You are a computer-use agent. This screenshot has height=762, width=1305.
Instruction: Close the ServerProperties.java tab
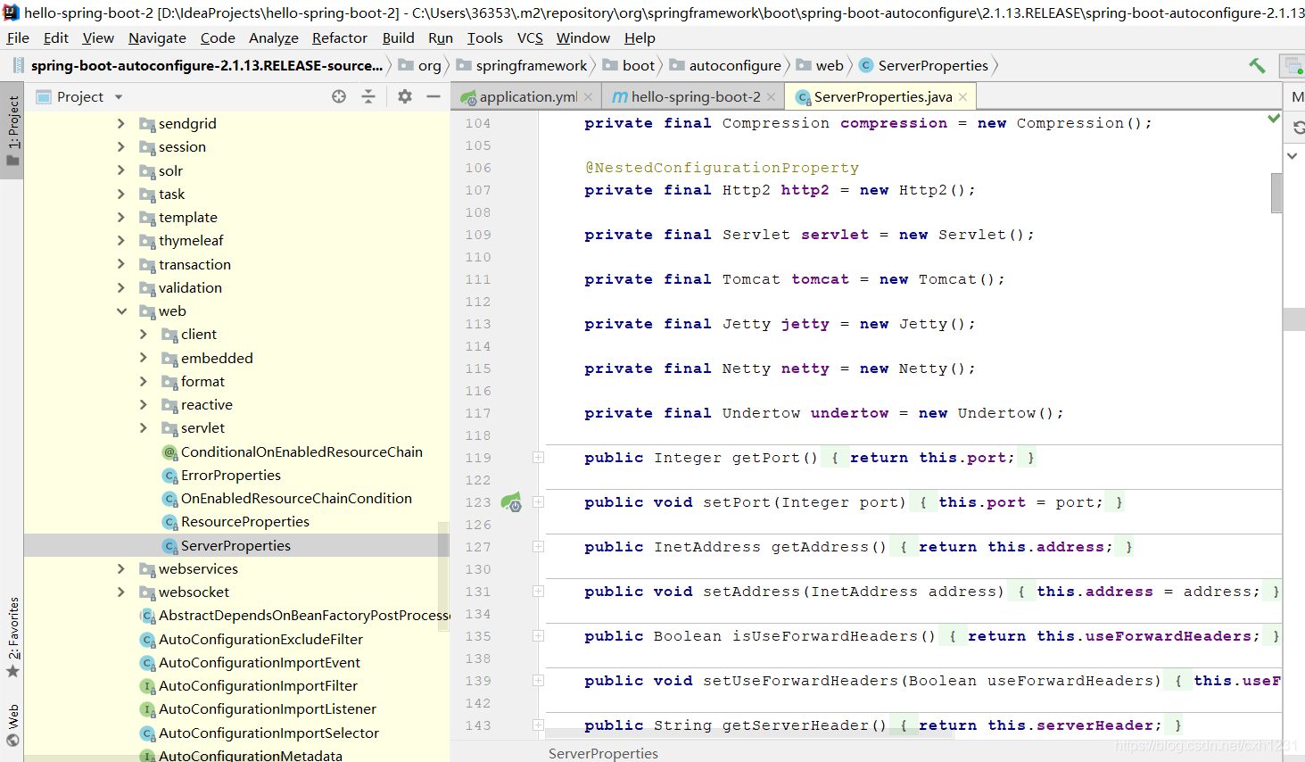963,97
